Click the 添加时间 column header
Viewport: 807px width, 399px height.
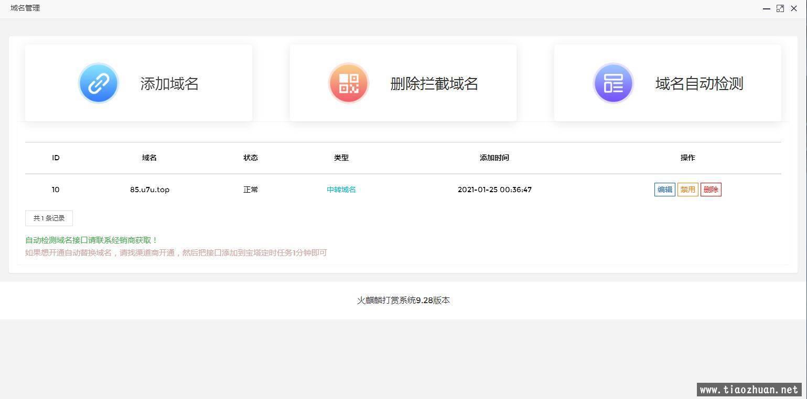click(494, 158)
